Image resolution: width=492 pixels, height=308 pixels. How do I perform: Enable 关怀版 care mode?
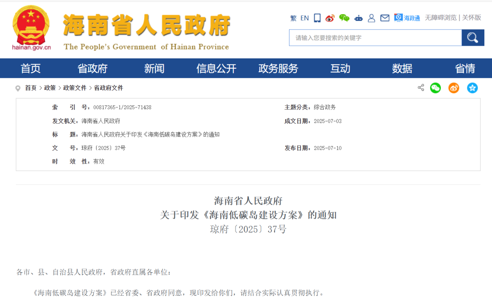coord(472,18)
